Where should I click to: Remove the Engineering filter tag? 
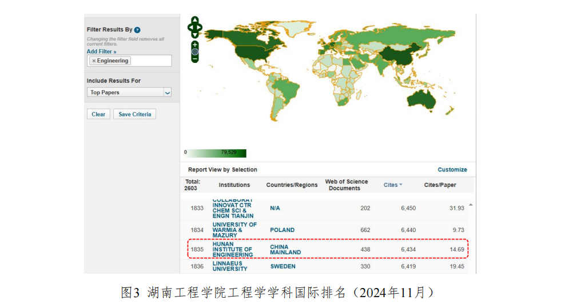click(x=94, y=61)
